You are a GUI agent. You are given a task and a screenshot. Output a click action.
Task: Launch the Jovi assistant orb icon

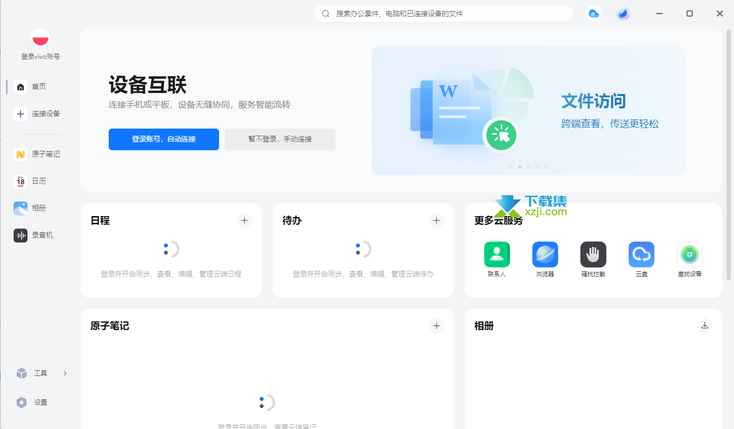click(x=623, y=14)
